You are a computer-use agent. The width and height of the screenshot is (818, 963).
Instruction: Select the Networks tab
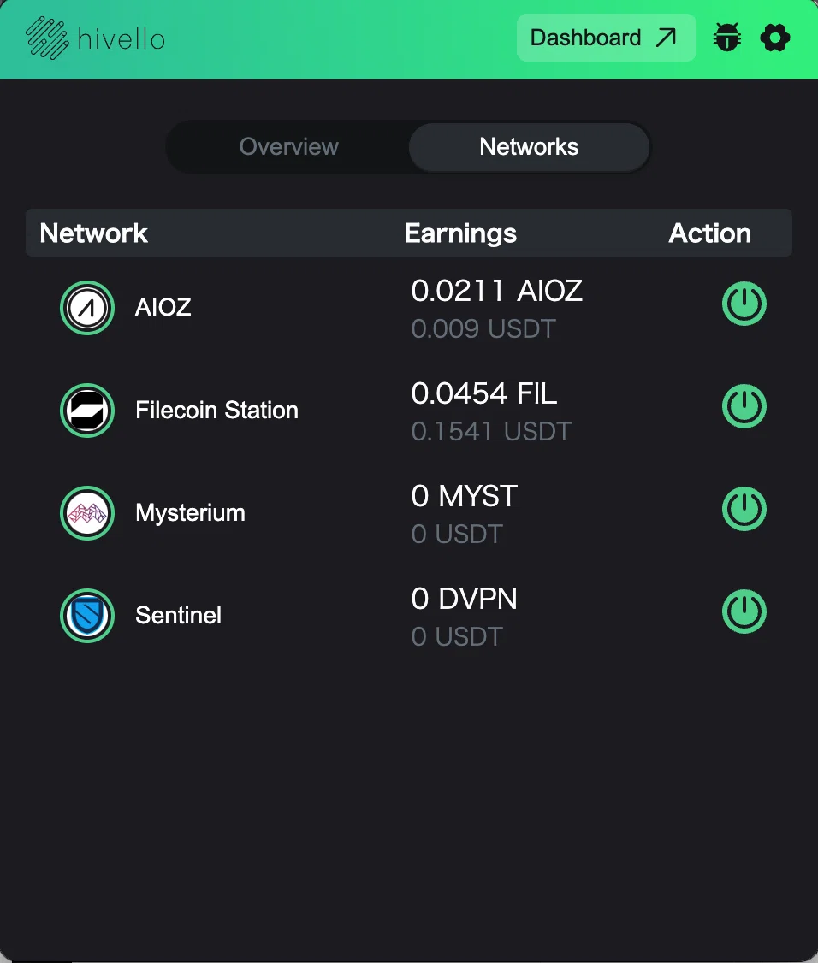(529, 147)
